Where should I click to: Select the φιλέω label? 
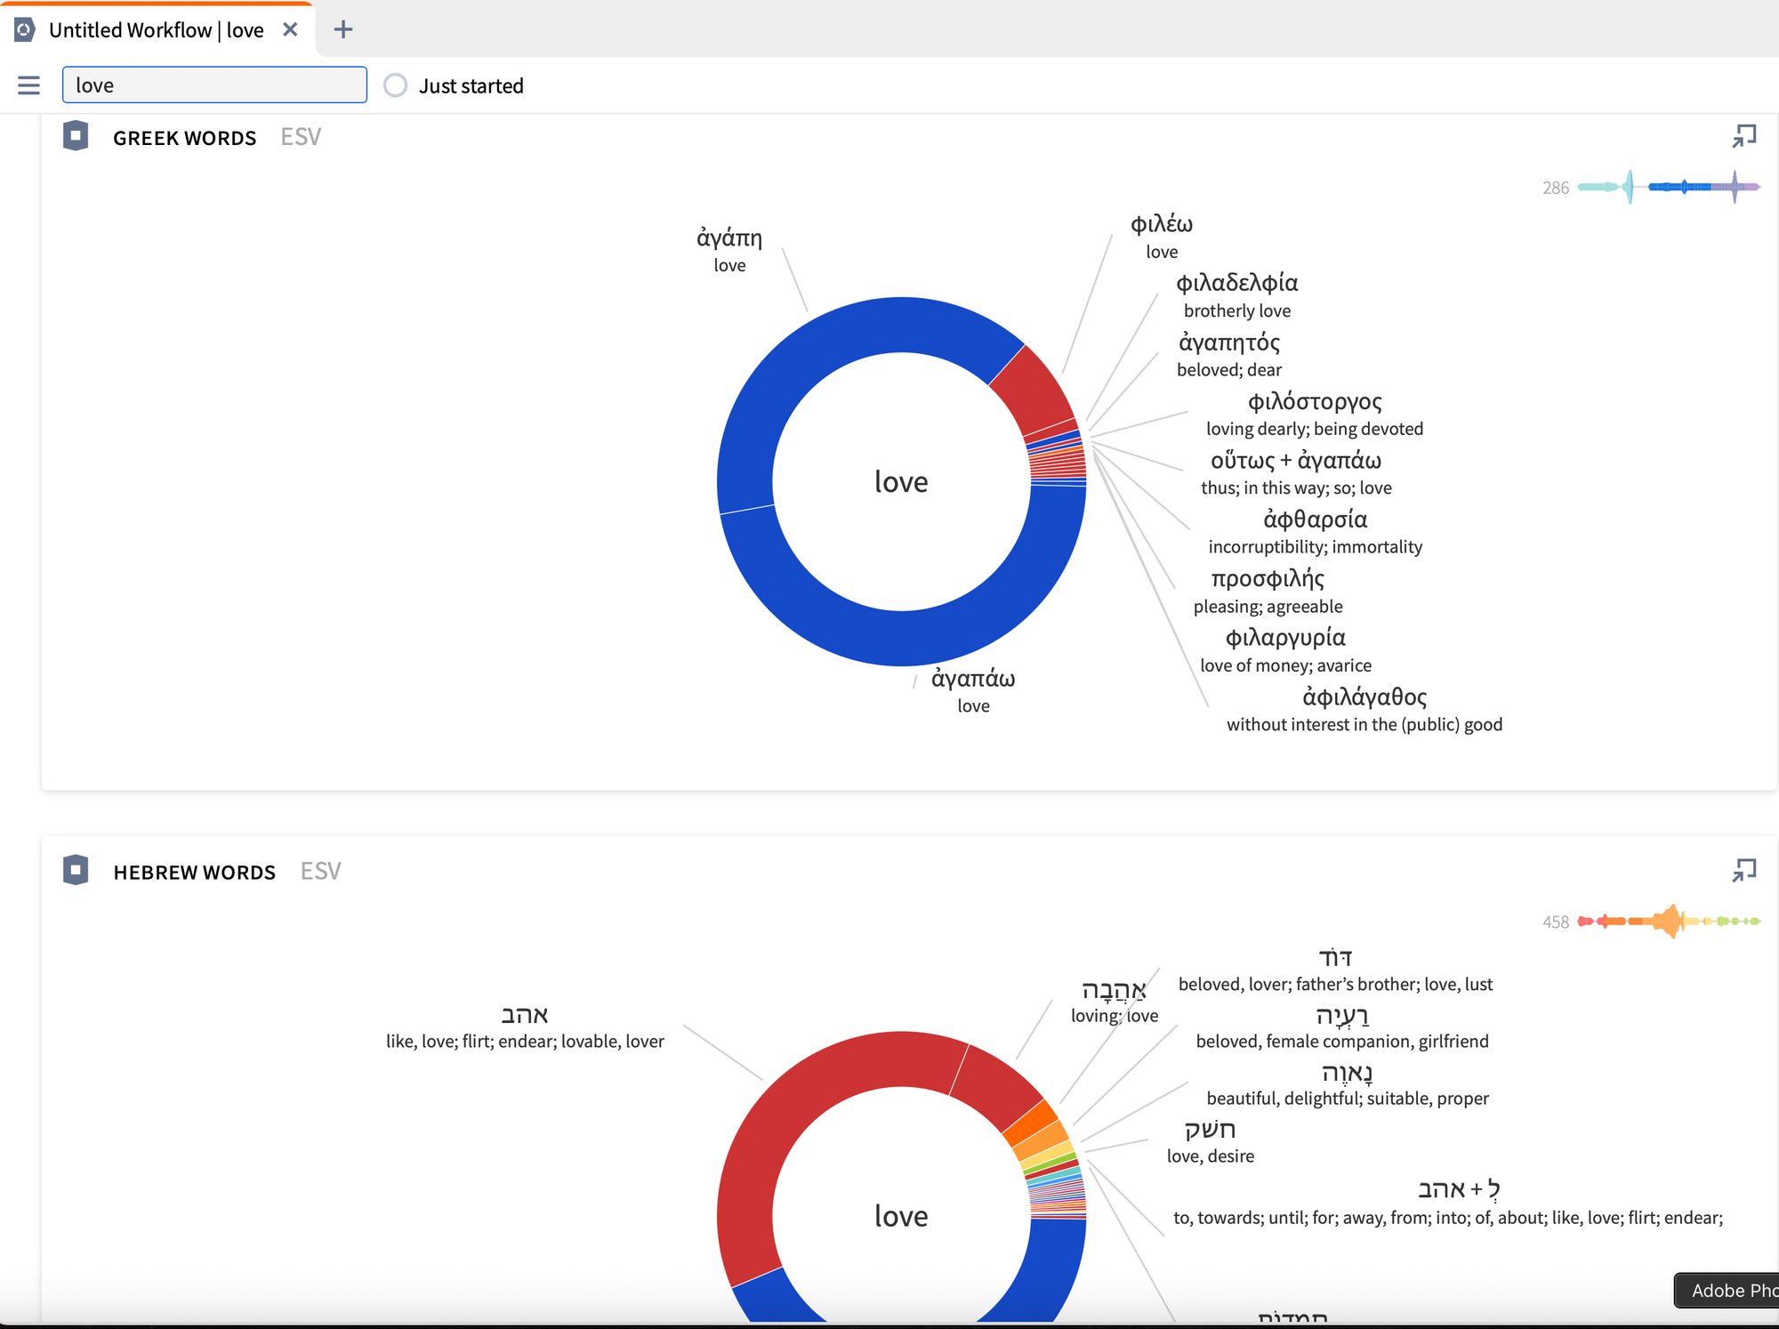coord(1162,237)
